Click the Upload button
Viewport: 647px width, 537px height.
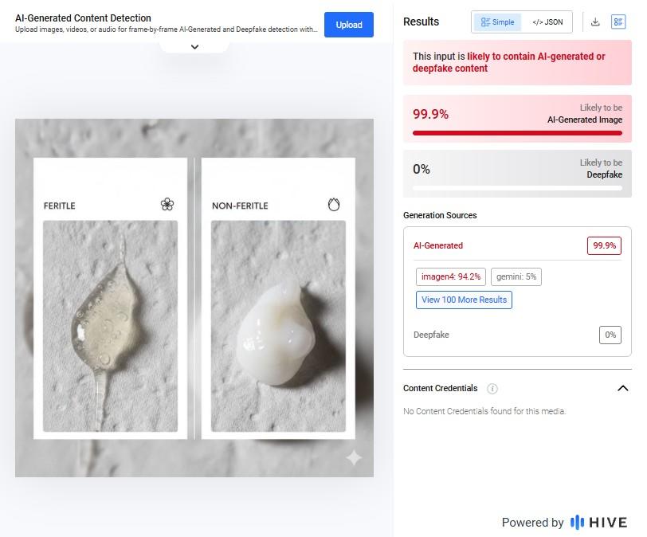pos(349,25)
